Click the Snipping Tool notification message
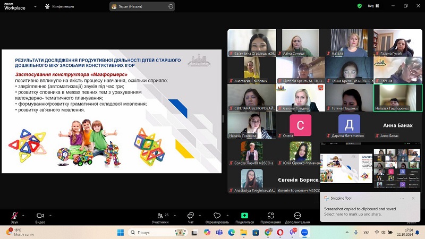425x239 pixels. pos(360,211)
